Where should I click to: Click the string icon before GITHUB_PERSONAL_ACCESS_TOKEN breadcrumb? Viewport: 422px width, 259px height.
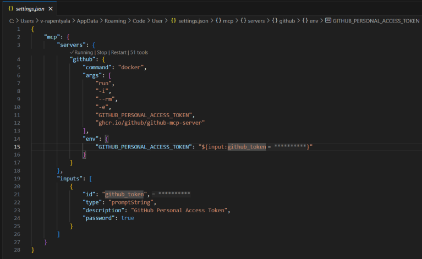(328, 20)
